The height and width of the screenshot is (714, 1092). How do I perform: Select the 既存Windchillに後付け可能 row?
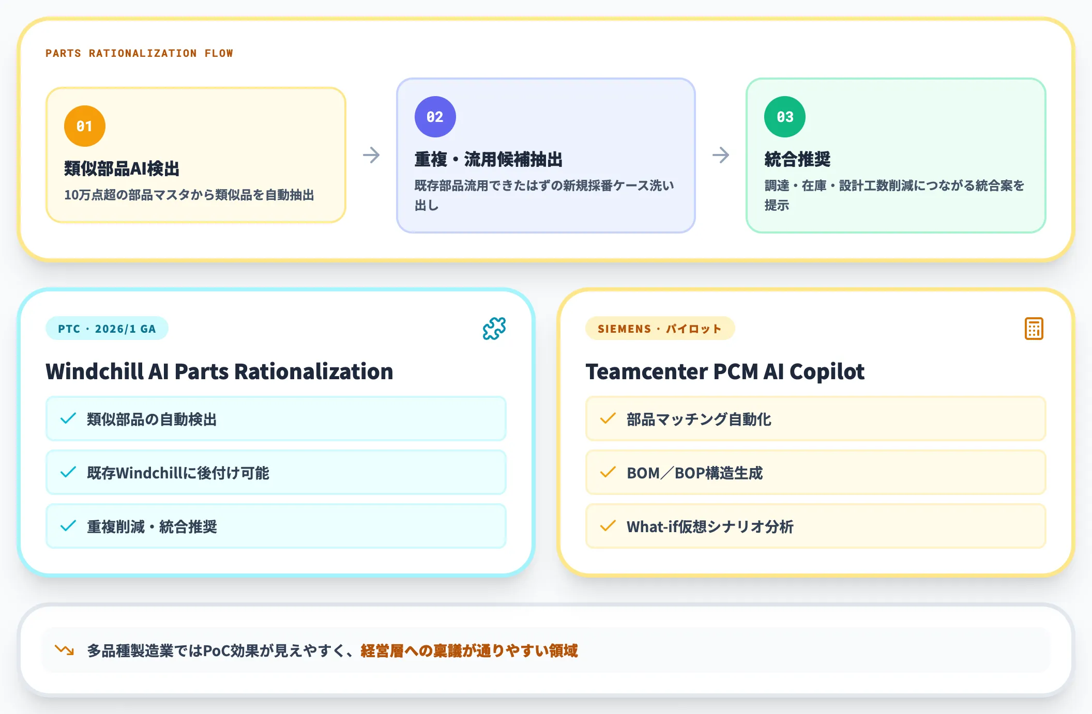coord(276,472)
